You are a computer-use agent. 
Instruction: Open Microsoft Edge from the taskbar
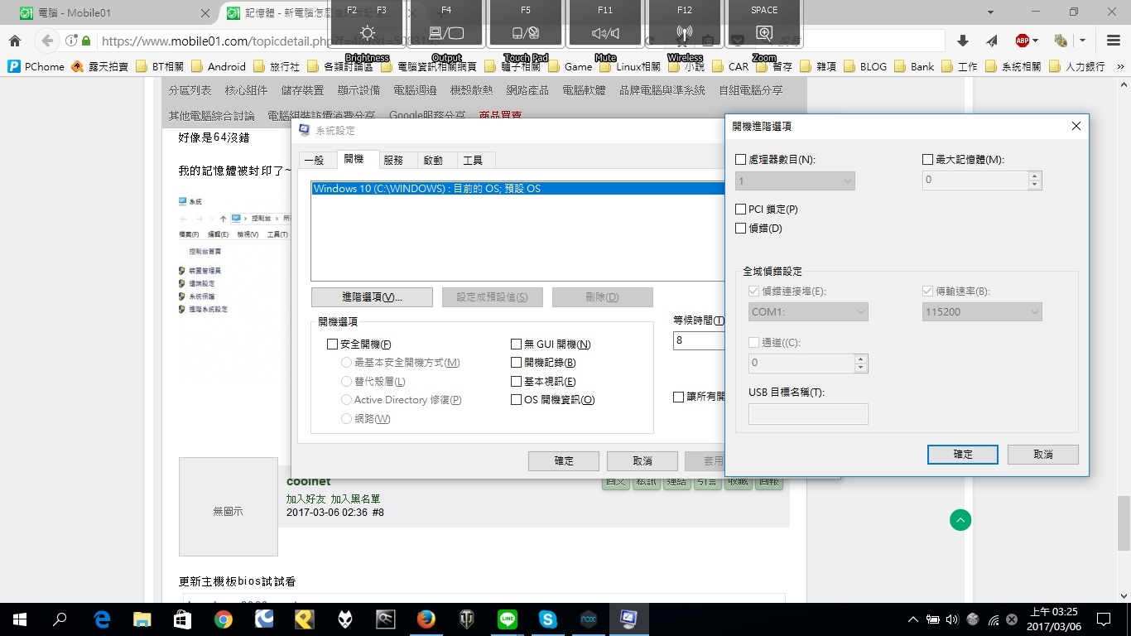point(102,619)
